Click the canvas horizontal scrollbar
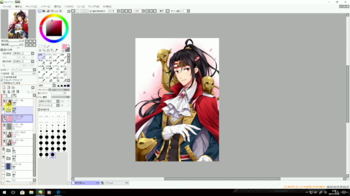This screenshot has width=350, height=196. (222, 179)
